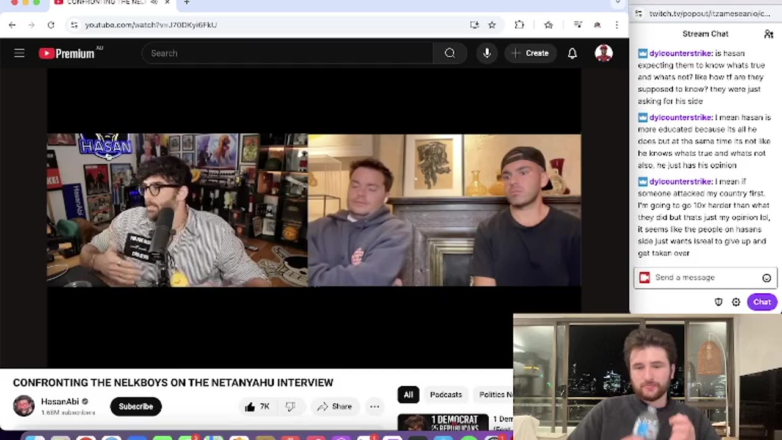The height and width of the screenshot is (440, 782).
Task: Open site information icon beside youtube.com address
Action: pyautogui.click(x=74, y=25)
